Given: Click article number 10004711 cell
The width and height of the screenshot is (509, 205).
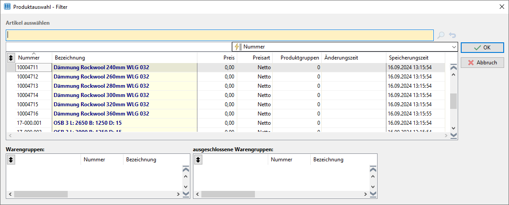Looking at the screenshot, I should (34, 67).
